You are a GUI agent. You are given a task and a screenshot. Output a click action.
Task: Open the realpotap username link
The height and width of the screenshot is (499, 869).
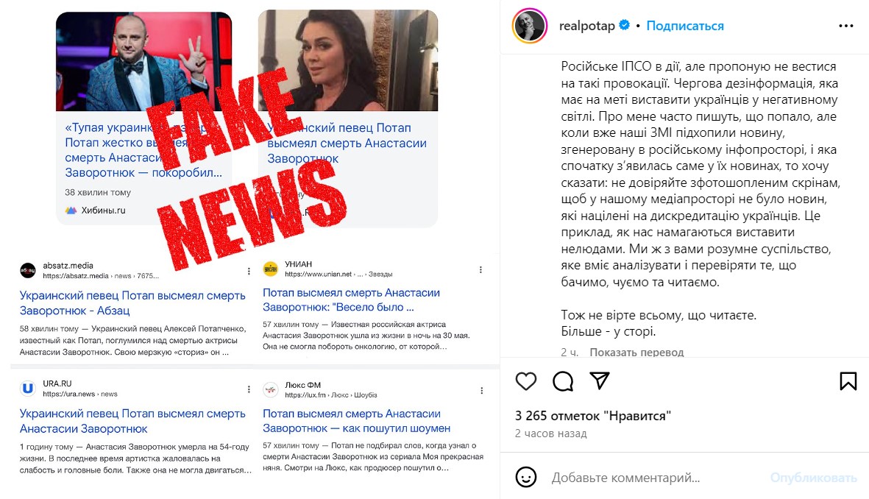(587, 26)
